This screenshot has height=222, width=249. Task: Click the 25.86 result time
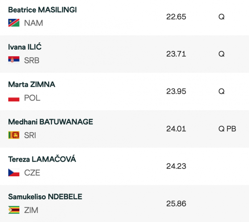176,204
